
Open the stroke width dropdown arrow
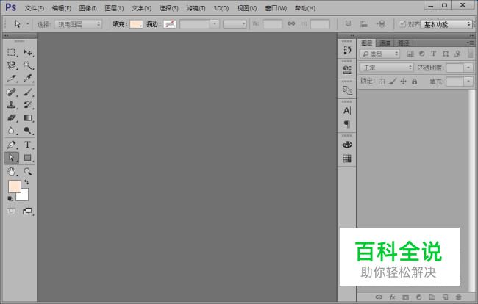pos(215,24)
